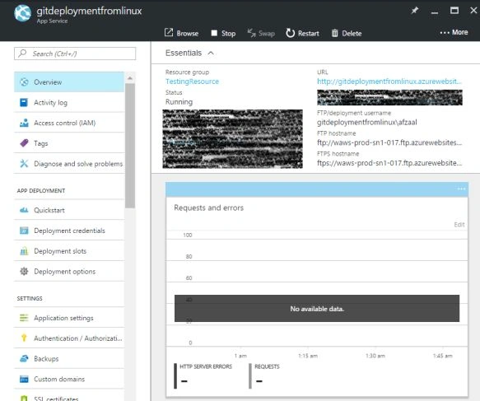Stop the app service
The height and width of the screenshot is (401, 480).
pos(223,33)
